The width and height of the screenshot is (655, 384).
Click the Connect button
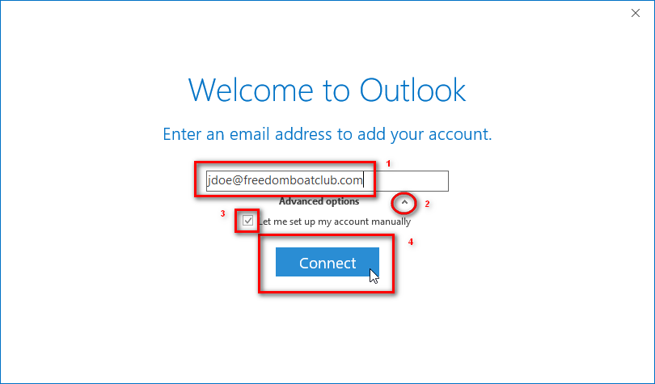pos(327,262)
